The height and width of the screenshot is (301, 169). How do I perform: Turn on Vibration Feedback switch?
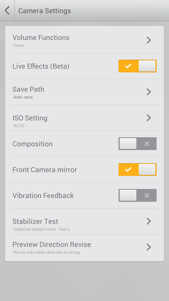[138, 195]
